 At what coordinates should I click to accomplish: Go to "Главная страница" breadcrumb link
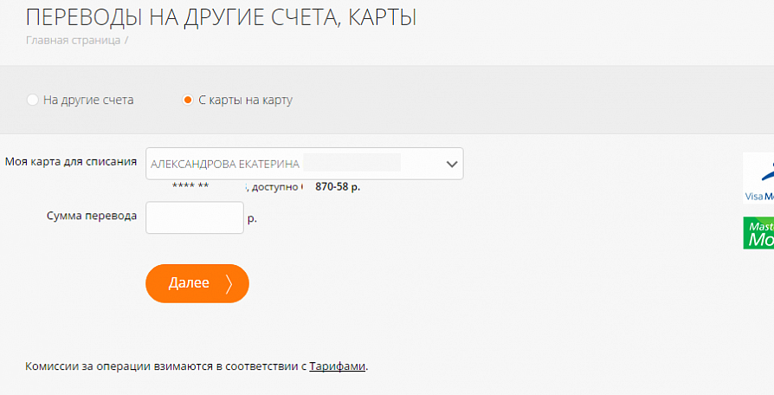click(73, 40)
